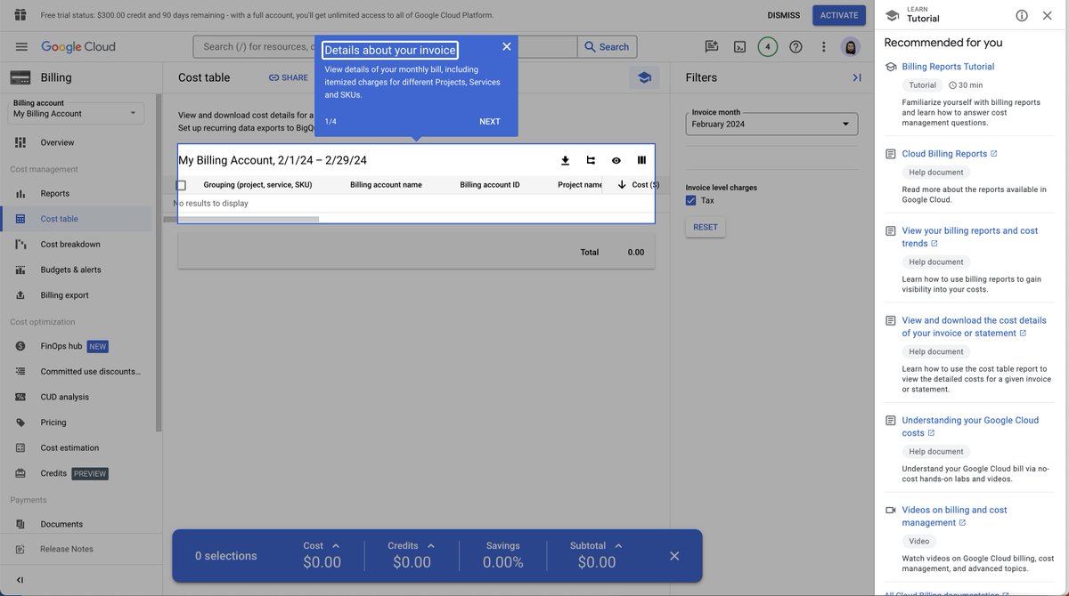Sort by Cost column arrow
1069x596 pixels.
pos(622,185)
